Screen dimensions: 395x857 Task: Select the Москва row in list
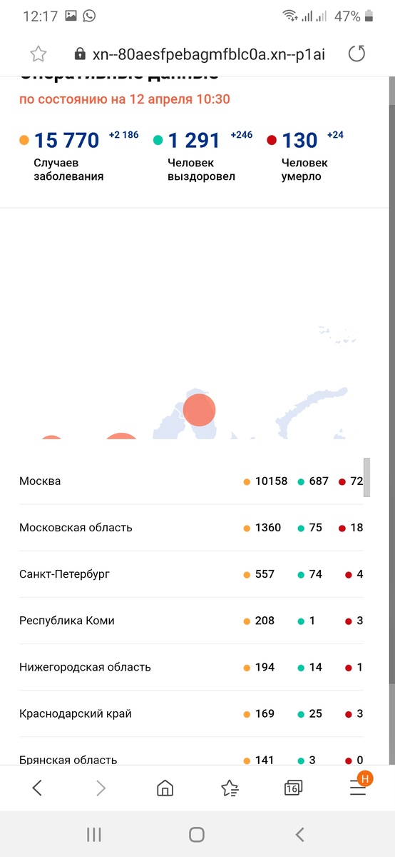[x=191, y=481]
